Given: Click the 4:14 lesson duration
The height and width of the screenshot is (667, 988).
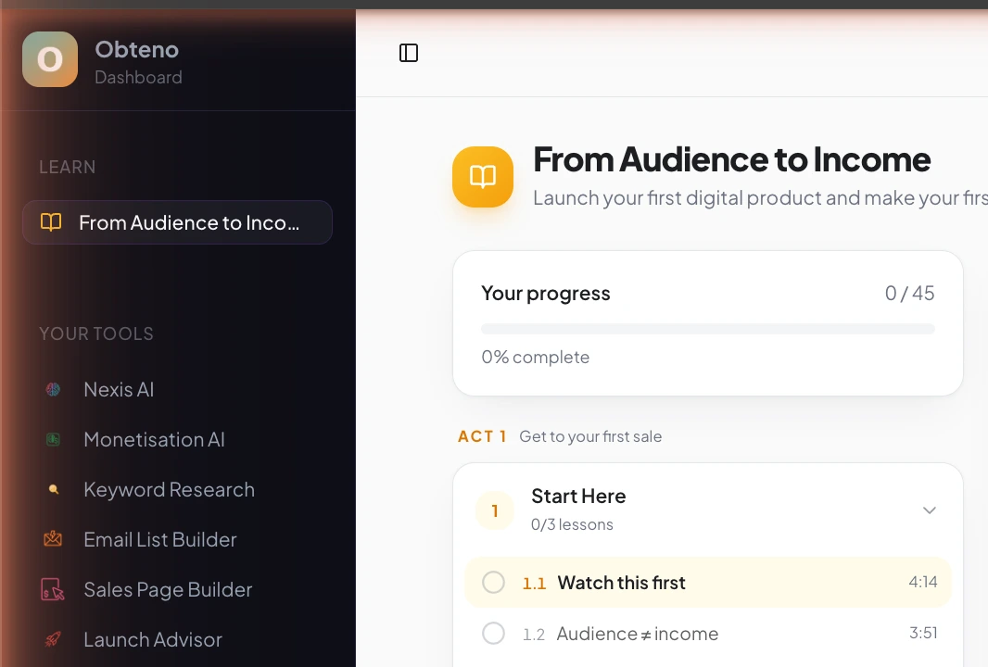Looking at the screenshot, I should pyautogui.click(x=923, y=582).
